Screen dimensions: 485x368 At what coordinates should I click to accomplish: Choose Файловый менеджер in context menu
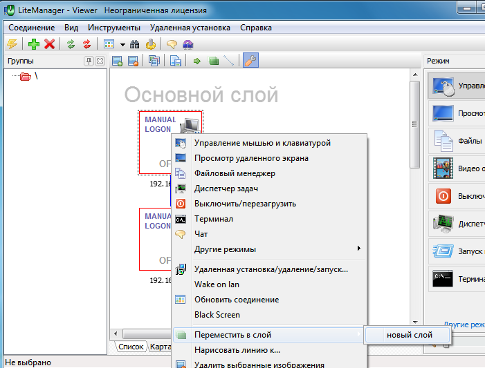click(x=269, y=173)
